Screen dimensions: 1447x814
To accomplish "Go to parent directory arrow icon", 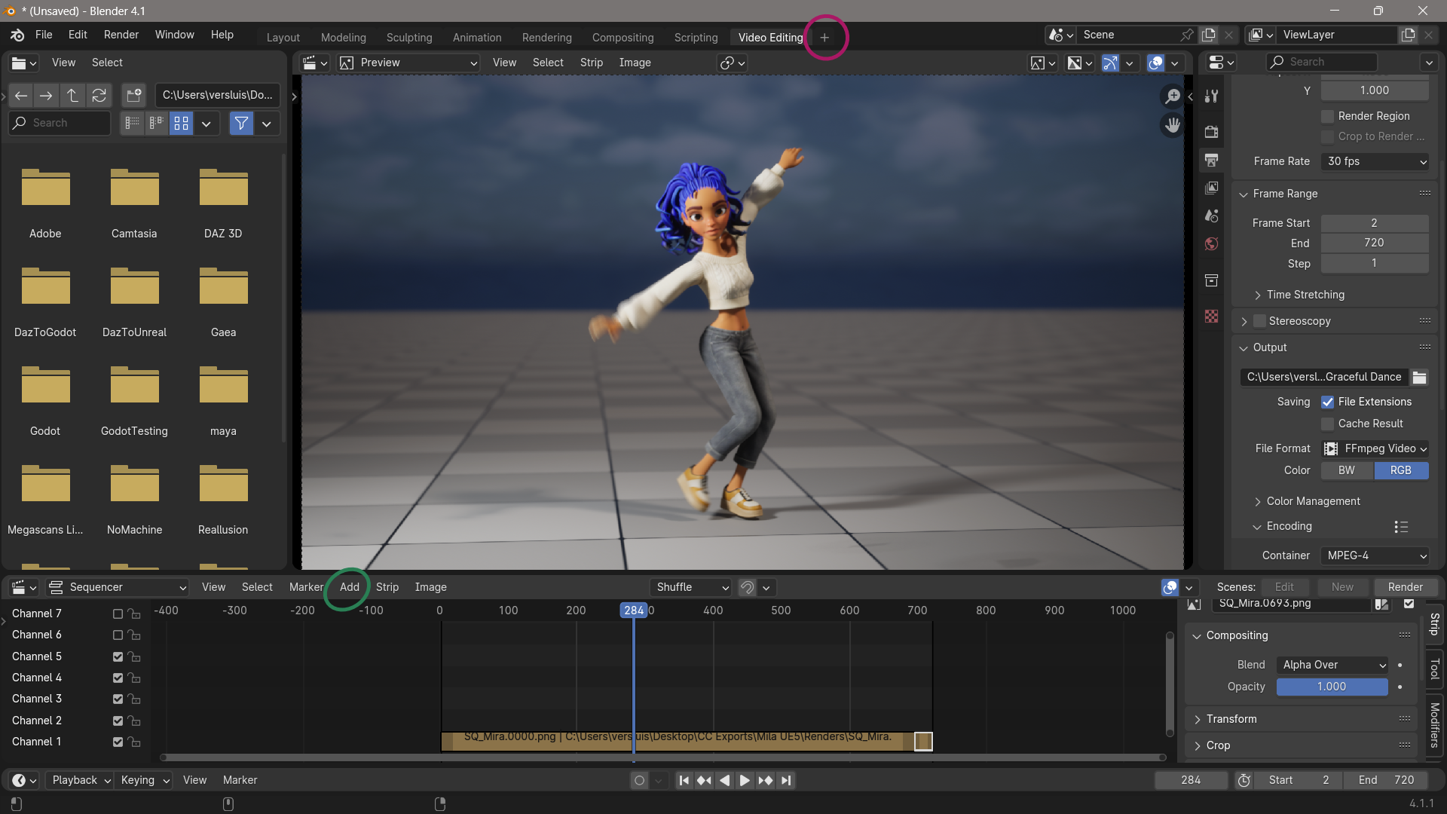I will click(x=72, y=95).
